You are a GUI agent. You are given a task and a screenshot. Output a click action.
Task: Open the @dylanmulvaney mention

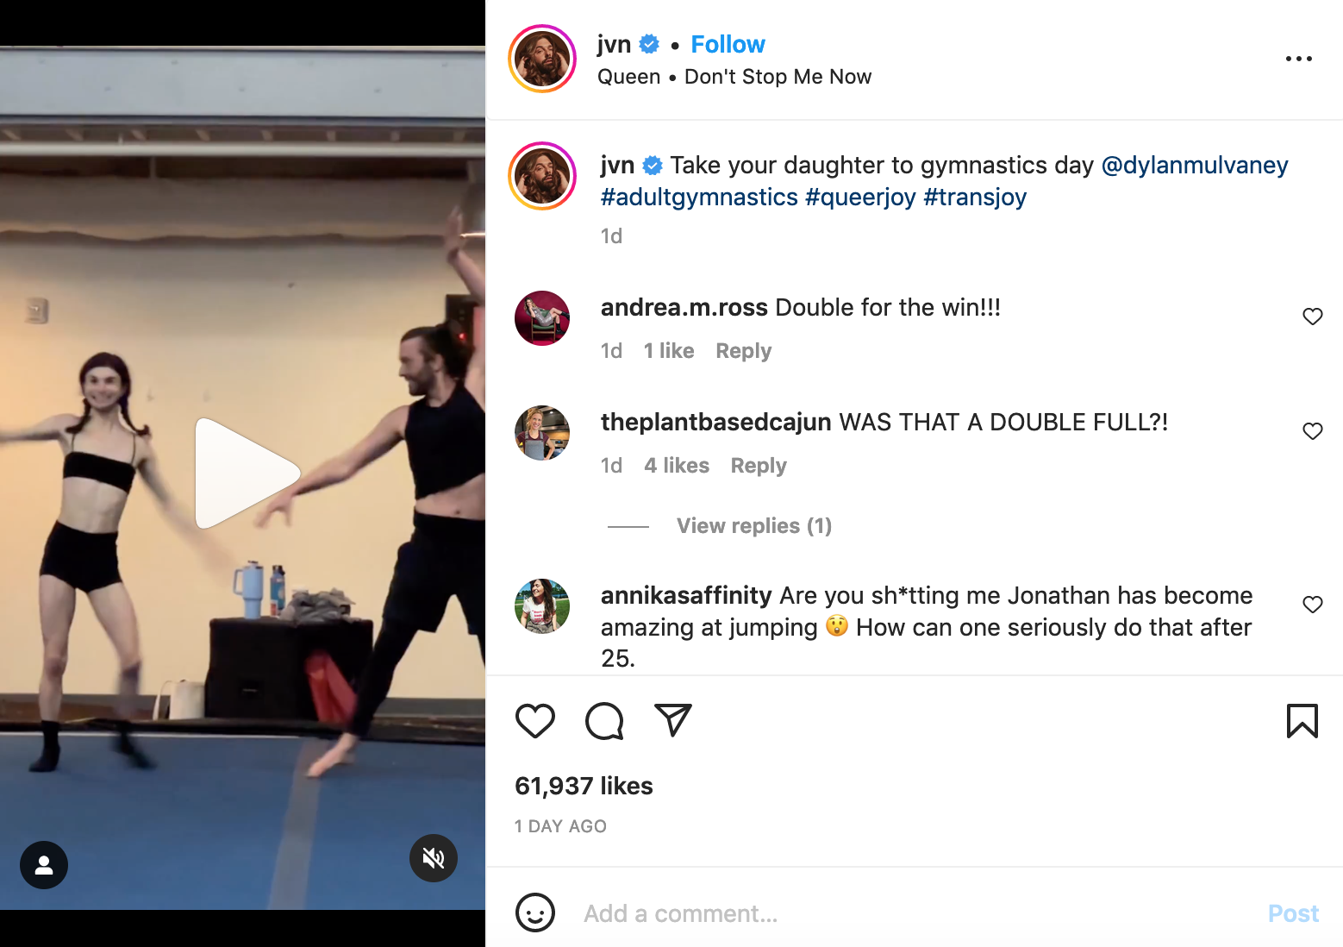(1195, 165)
